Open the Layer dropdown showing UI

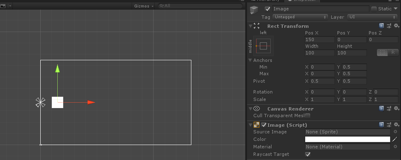click(372, 17)
